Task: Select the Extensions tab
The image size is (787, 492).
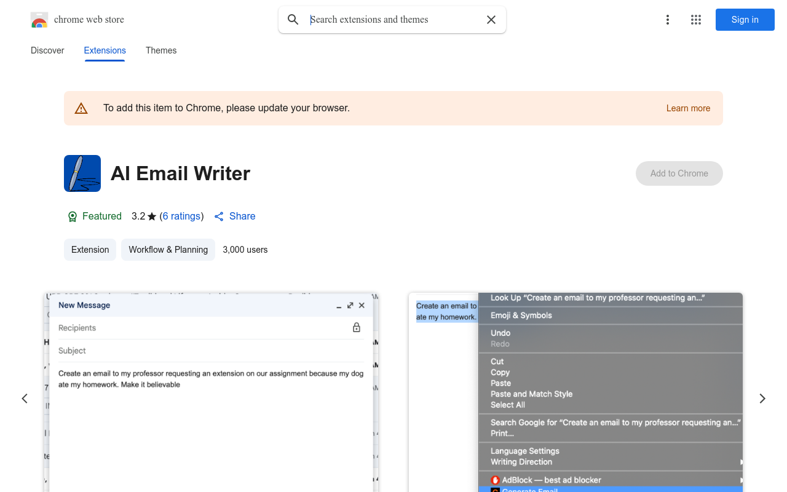Action: 105,50
